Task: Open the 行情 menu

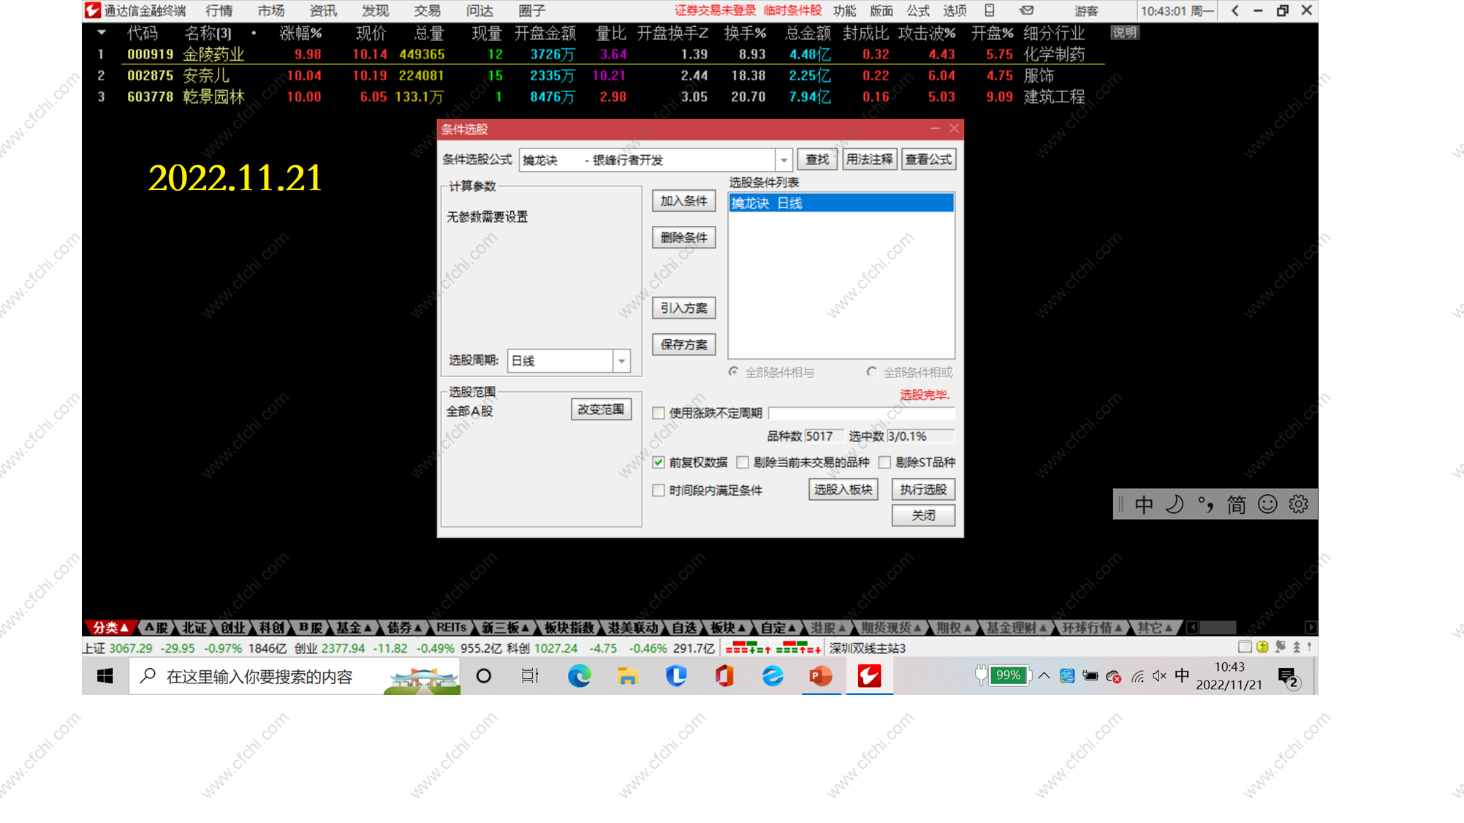Action: (x=219, y=10)
